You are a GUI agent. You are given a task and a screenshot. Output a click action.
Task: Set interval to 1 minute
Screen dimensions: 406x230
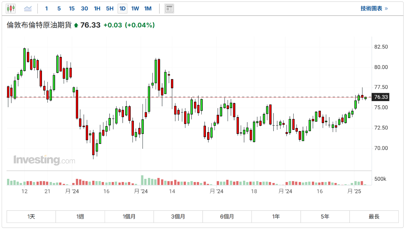[x=46, y=9]
